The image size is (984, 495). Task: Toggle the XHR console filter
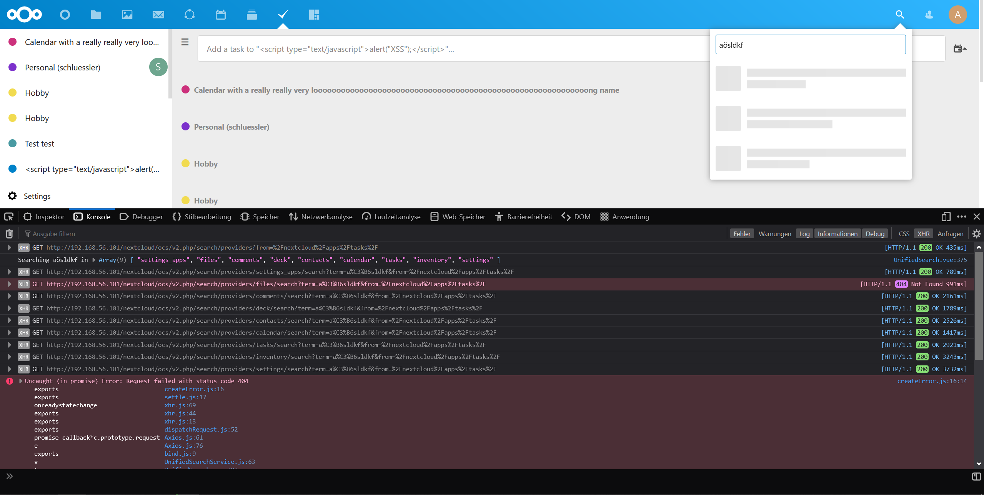click(923, 233)
